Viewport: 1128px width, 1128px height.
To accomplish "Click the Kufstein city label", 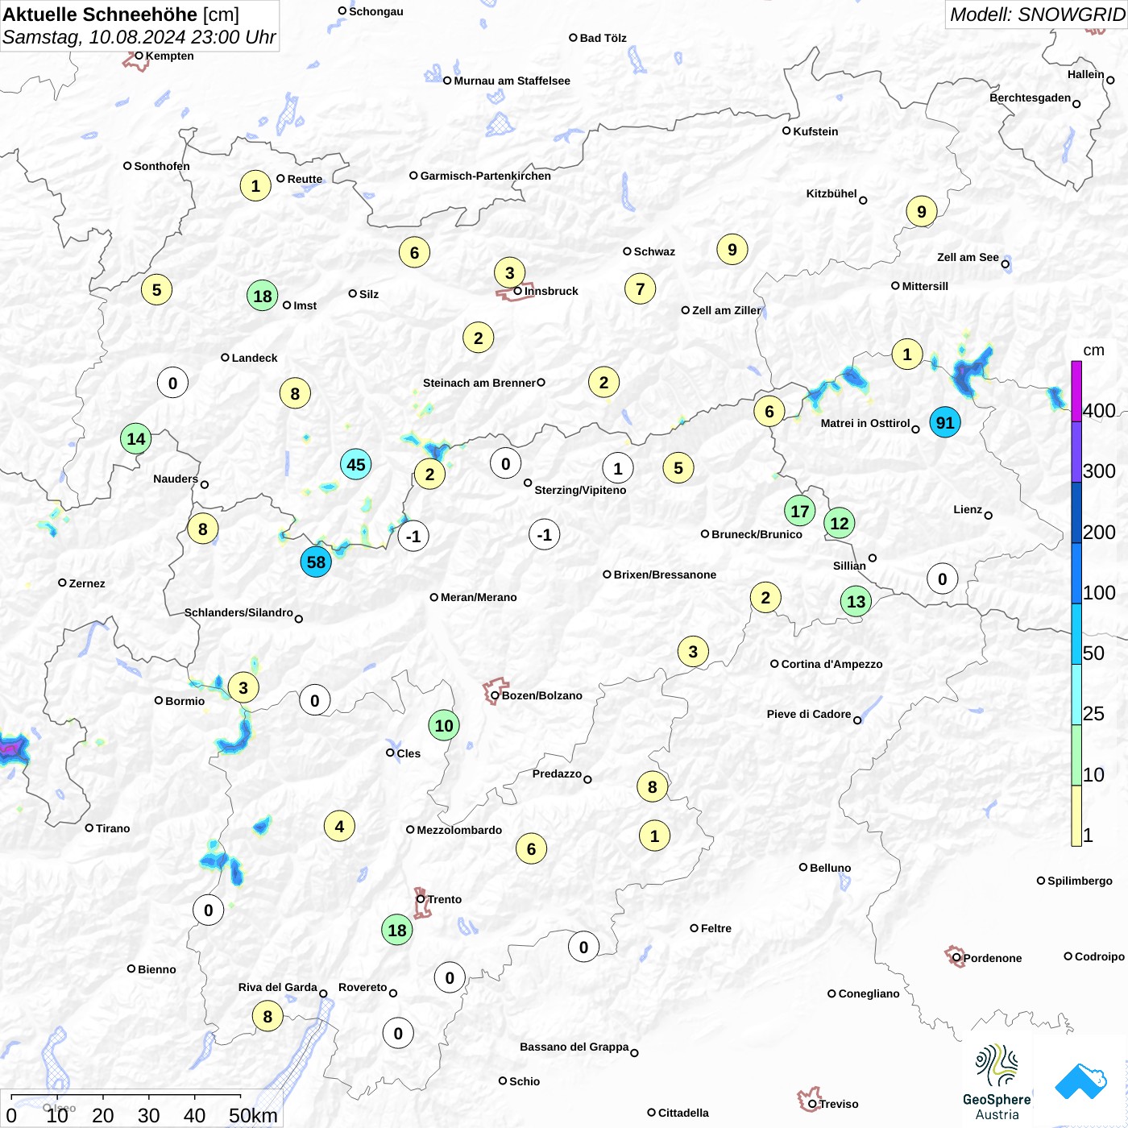I will coord(815,131).
